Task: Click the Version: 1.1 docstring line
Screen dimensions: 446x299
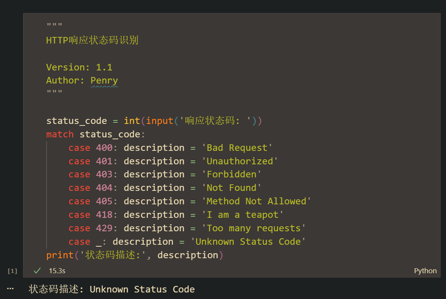Action: [79, 67]
